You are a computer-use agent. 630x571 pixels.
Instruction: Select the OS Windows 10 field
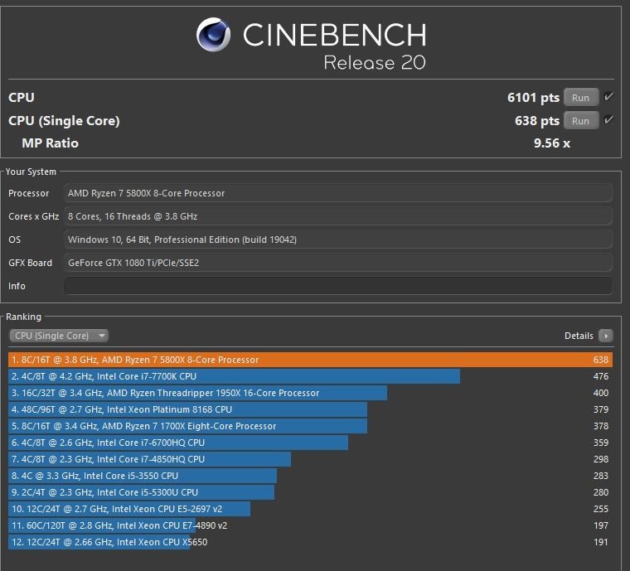coord(338,240)
